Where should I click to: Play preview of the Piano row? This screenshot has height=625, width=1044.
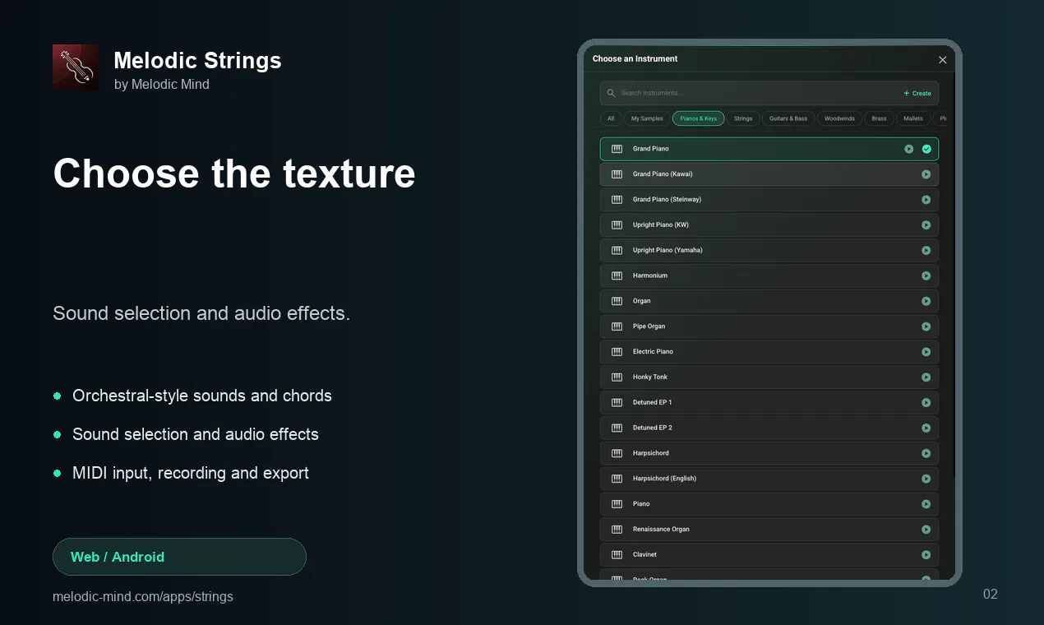(x=926, y=504)
